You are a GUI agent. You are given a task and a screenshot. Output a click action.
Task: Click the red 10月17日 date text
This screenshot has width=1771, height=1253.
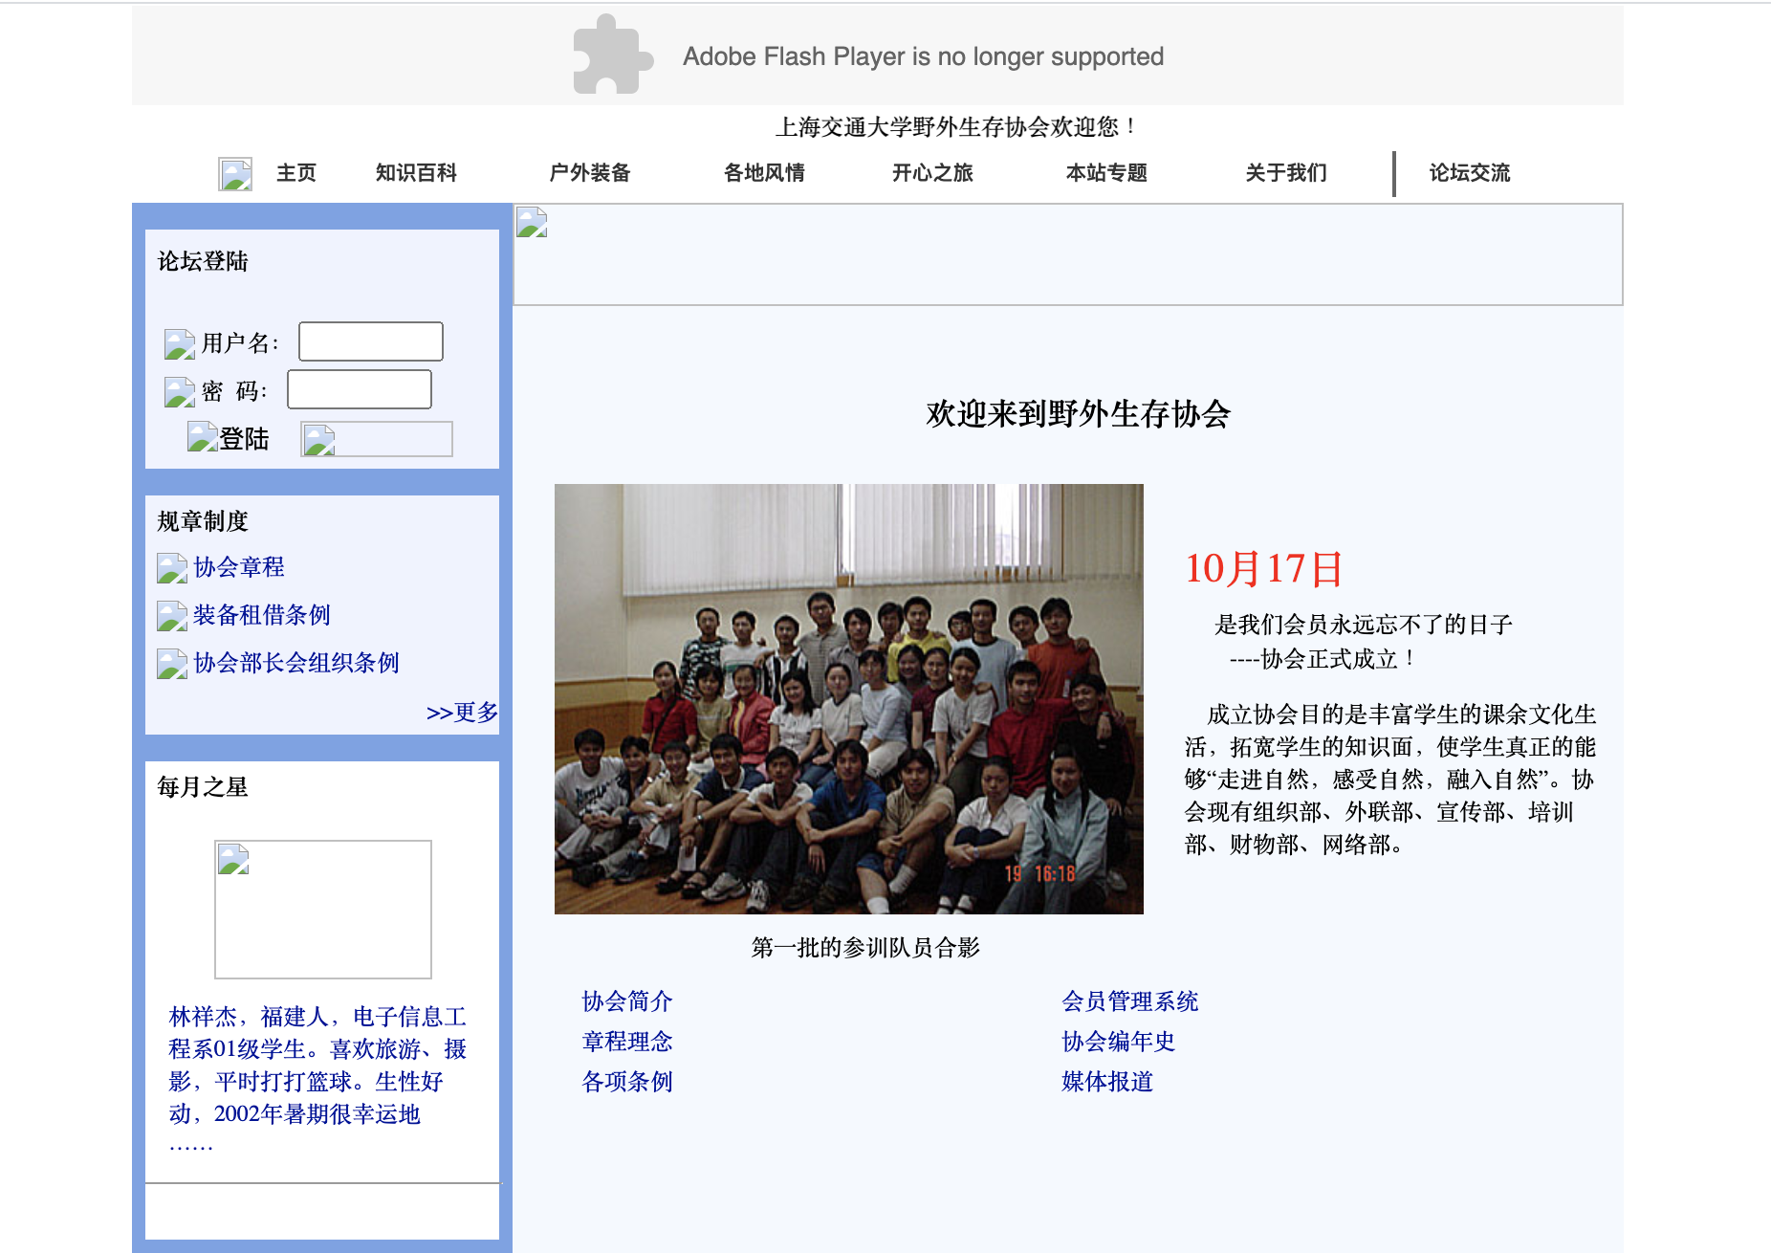pyautogui.click(x=1264, y=569)
